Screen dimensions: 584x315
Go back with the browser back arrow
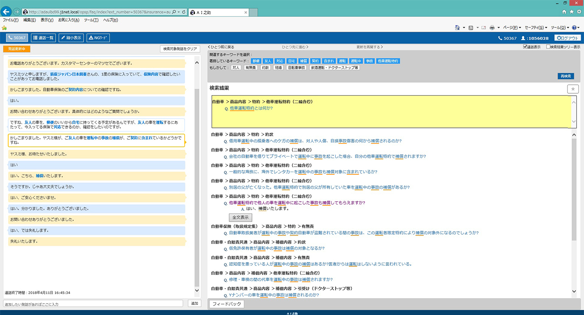[x=6, y=11]
